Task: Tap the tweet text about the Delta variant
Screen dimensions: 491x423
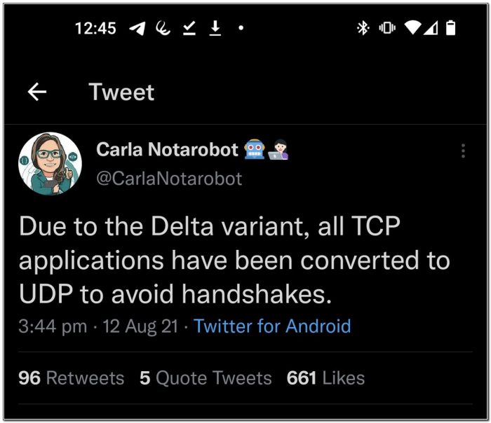Action: 234,261
